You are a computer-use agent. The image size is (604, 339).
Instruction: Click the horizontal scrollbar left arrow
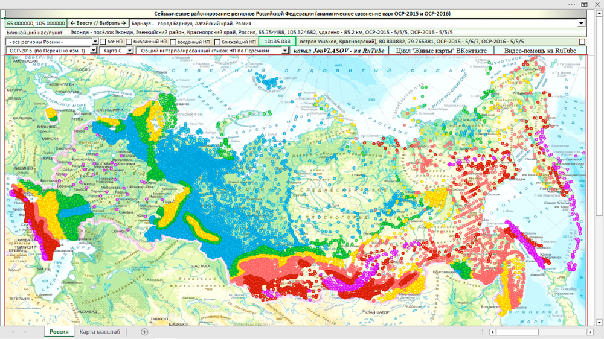[x=493, y=332]
